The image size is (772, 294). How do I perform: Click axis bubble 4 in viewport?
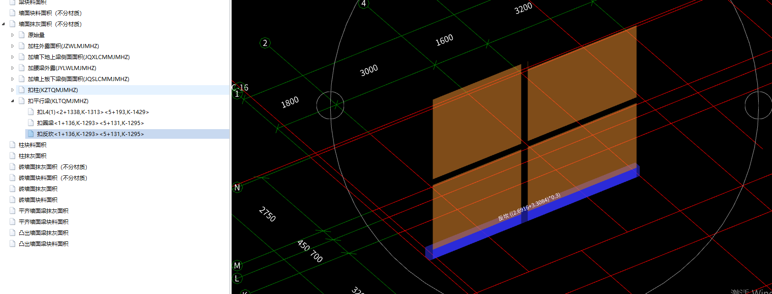(x=364, y=4)
